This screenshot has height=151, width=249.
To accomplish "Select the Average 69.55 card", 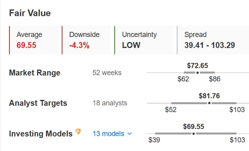I will (34, 40).
